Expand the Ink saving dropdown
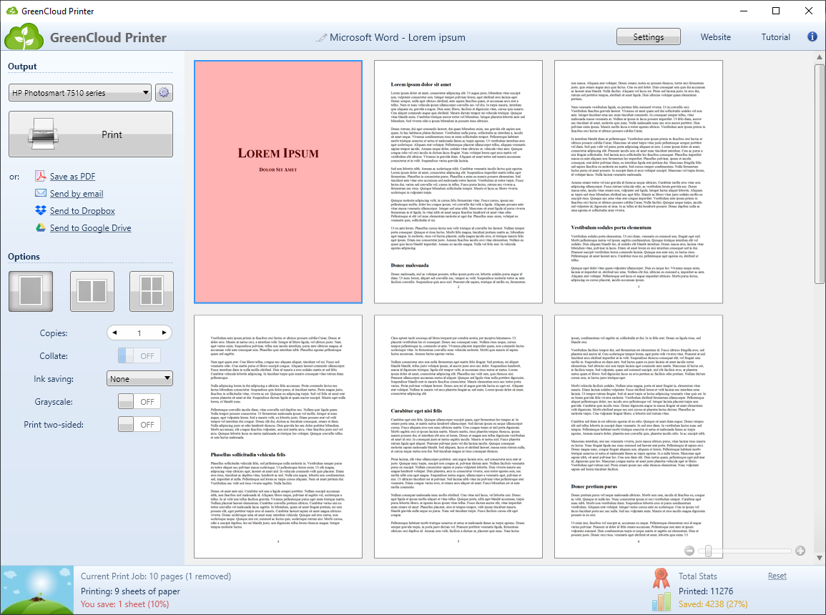 coord(139,379)
